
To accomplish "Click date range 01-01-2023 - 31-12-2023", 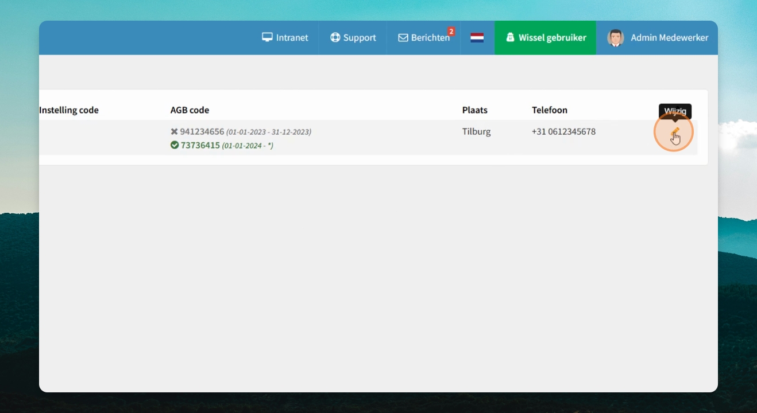I will pyautogui.click(x=269, y=132).
